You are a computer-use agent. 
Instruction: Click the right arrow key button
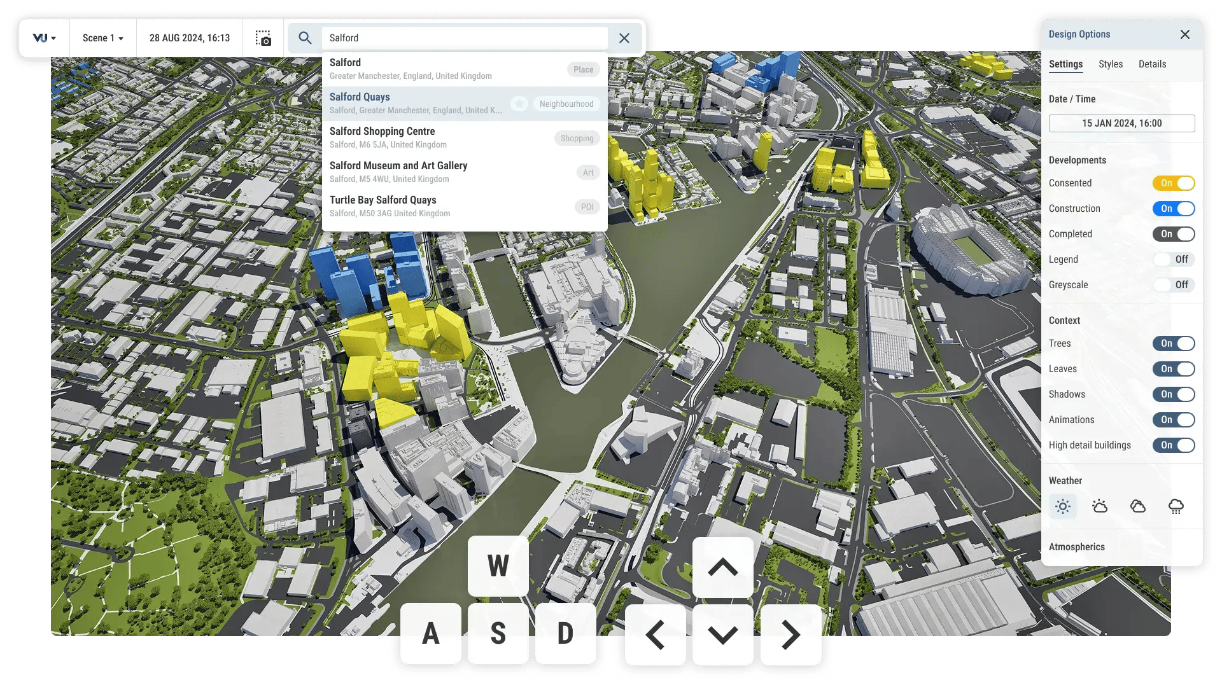tap(791, 635)
